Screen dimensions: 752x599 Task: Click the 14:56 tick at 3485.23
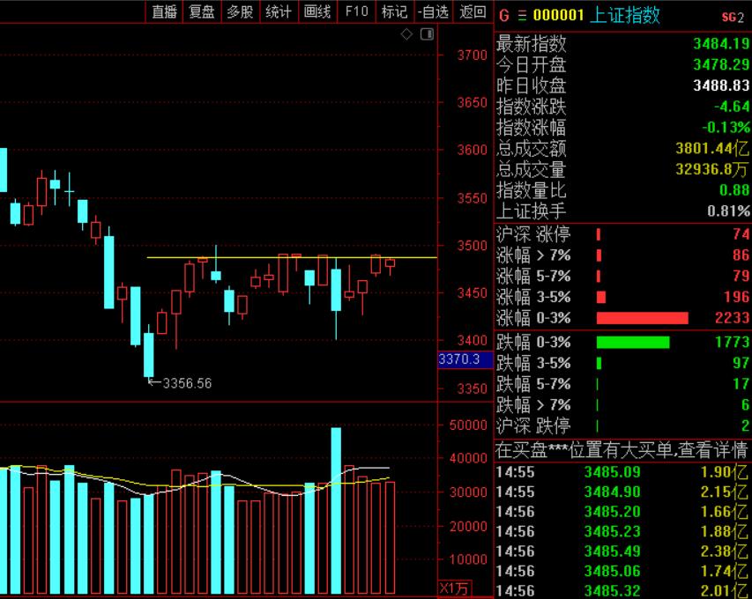[622, 531]
